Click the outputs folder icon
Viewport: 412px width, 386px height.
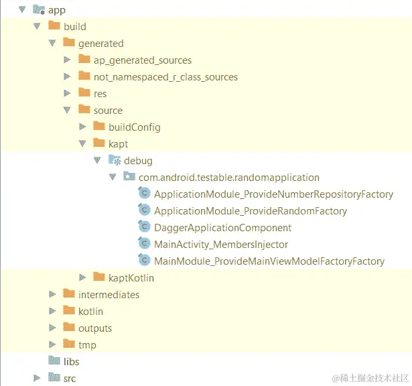pos(69,327)
